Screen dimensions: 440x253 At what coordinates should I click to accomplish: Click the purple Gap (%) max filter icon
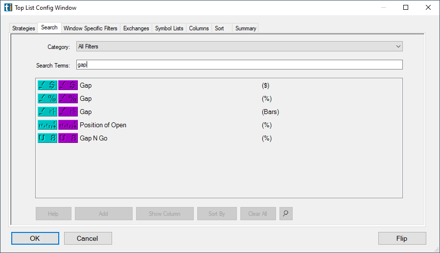(68, 98)
